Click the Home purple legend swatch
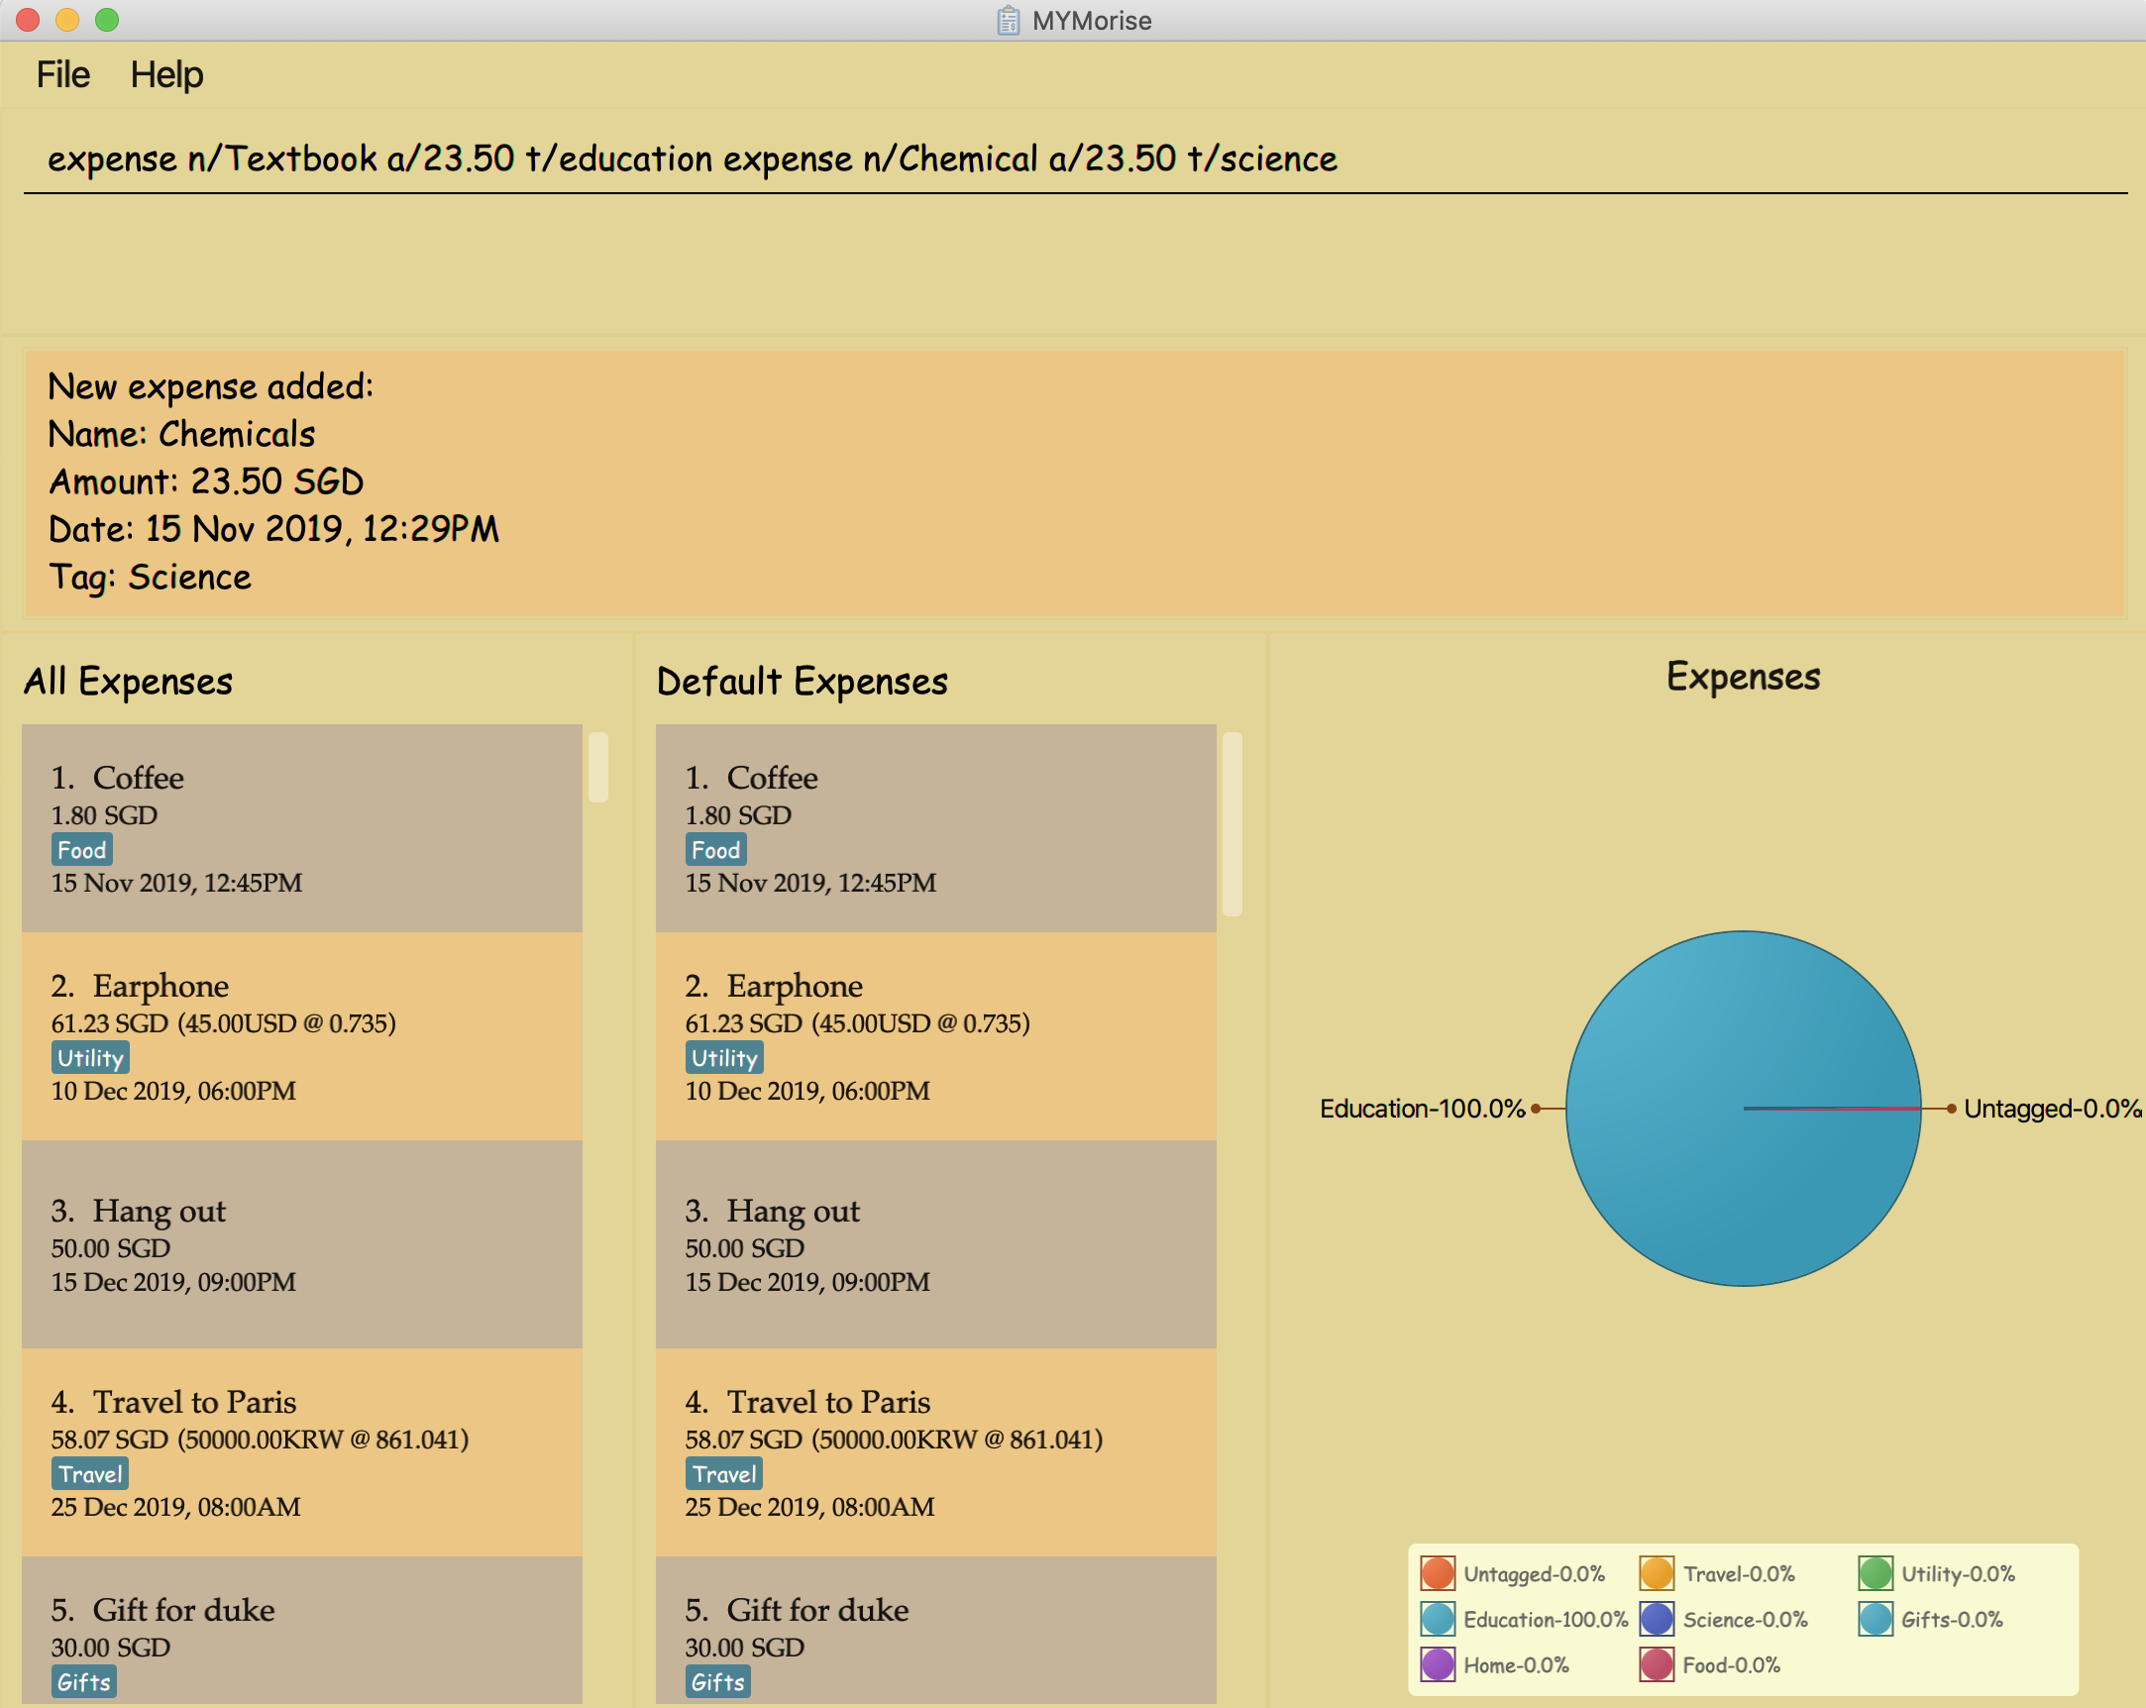The width and height of the screenshot is (2146, 1708). pos(1438,1664)
